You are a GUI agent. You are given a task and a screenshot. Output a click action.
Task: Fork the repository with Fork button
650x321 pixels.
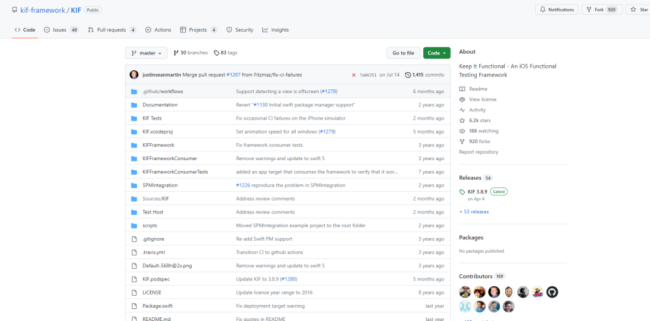pyautogui.click(x=602, y=9)
